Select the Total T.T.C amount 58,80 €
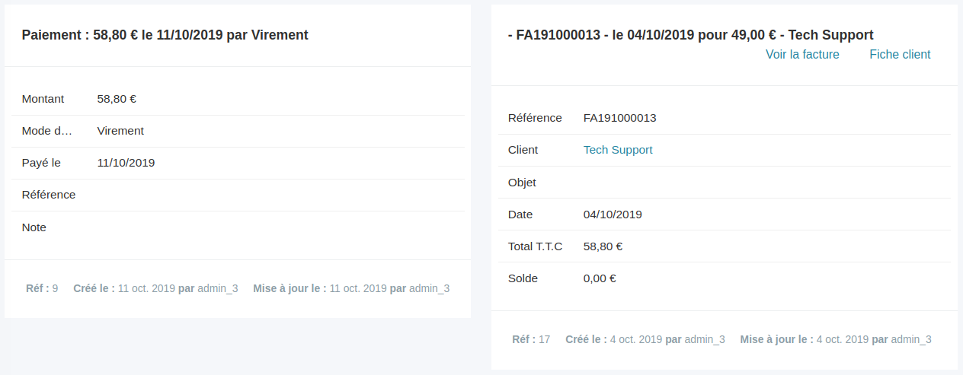The width and height of the screenshot is (963, 375). [x=603, y=246]
